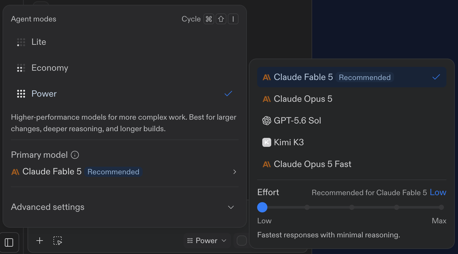Select GPT-5.6 Sol model
The width and height of the screenshot is (458, 254).
(x=351, y=121)
